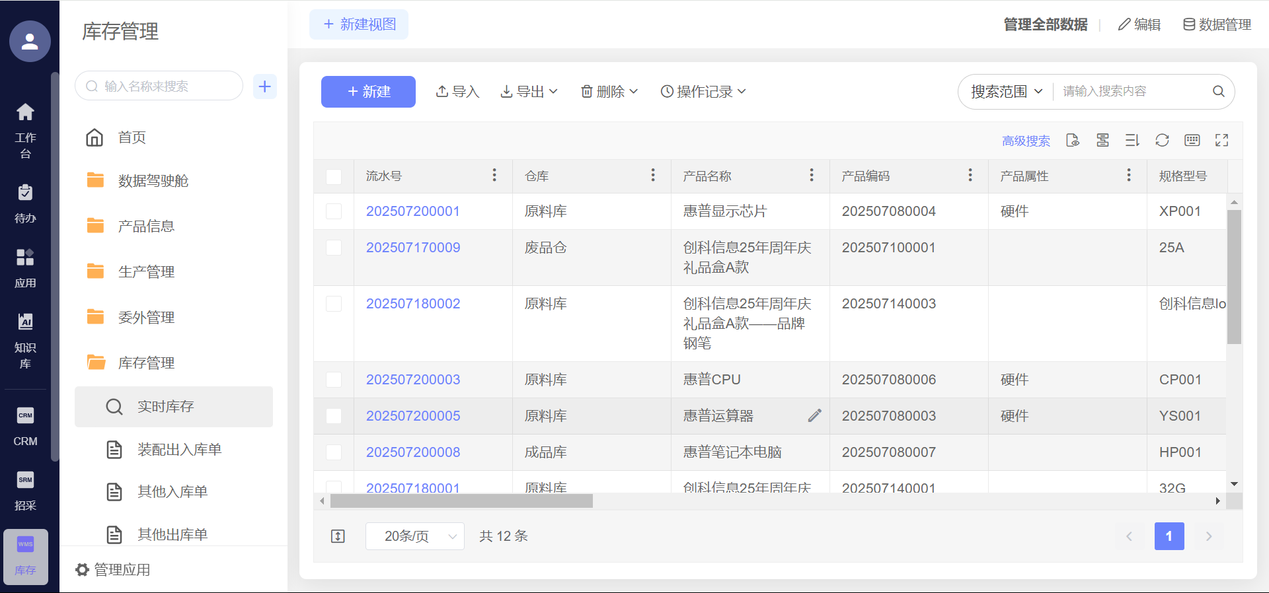This screenshot has height=593, width=1269.
Task: Select the checkbox for row 202507200003
Action: (x=334, y=380)
